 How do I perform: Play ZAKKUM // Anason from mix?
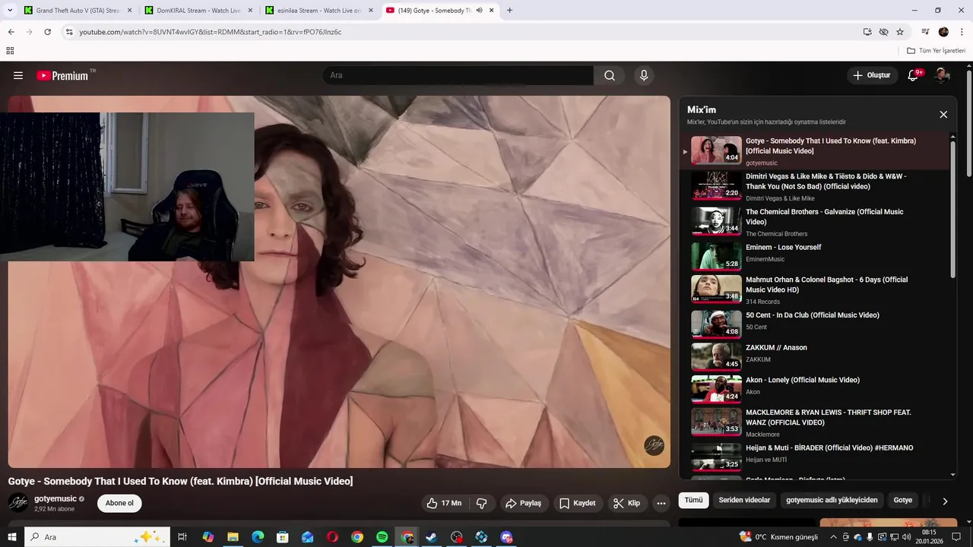pyautogui.click(x=813, y=356)
